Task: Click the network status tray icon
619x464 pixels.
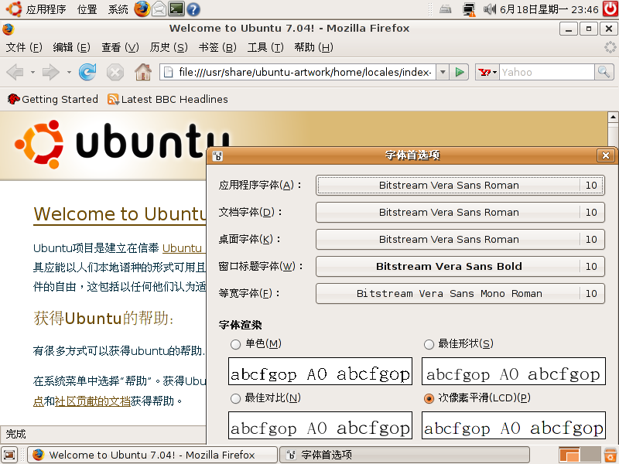Action: (x=470, y=9)
